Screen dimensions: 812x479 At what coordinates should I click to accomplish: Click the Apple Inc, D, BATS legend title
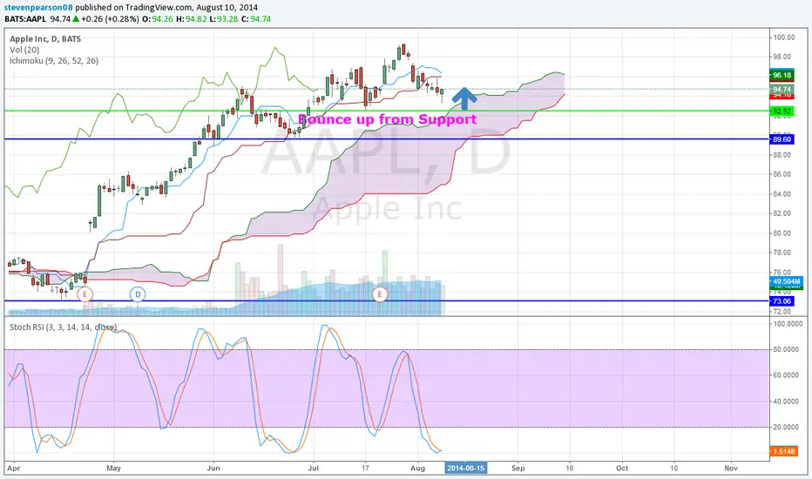pyautogui.click(x=45, y=39)
